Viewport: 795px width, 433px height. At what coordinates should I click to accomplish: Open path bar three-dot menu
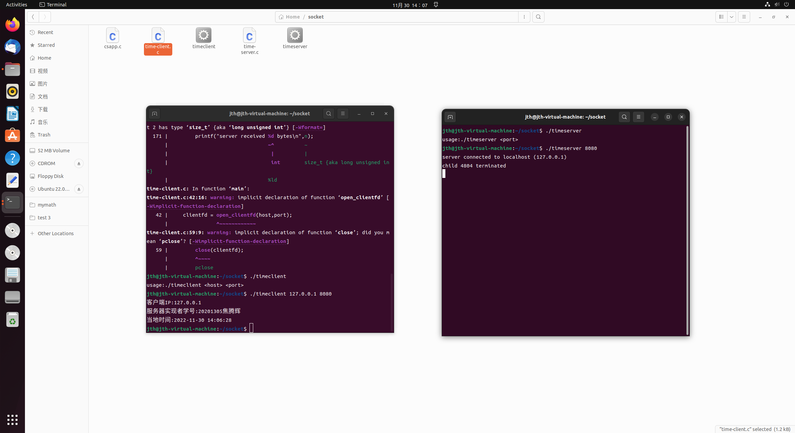point(524,17)
